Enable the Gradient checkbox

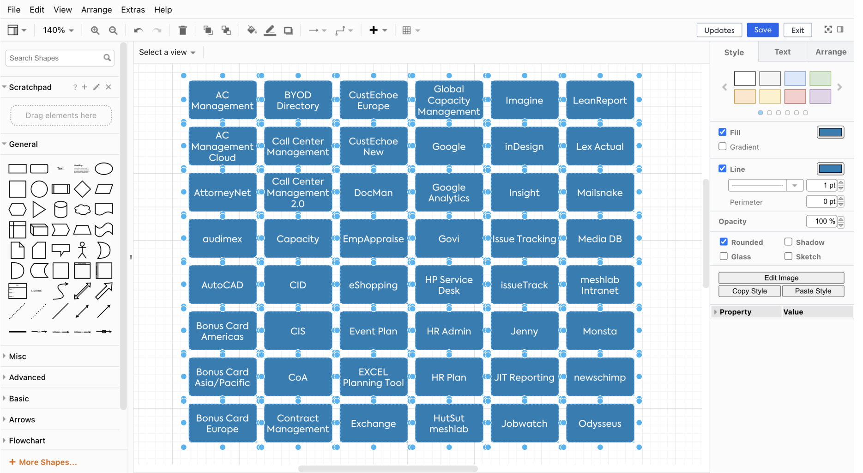723,146
